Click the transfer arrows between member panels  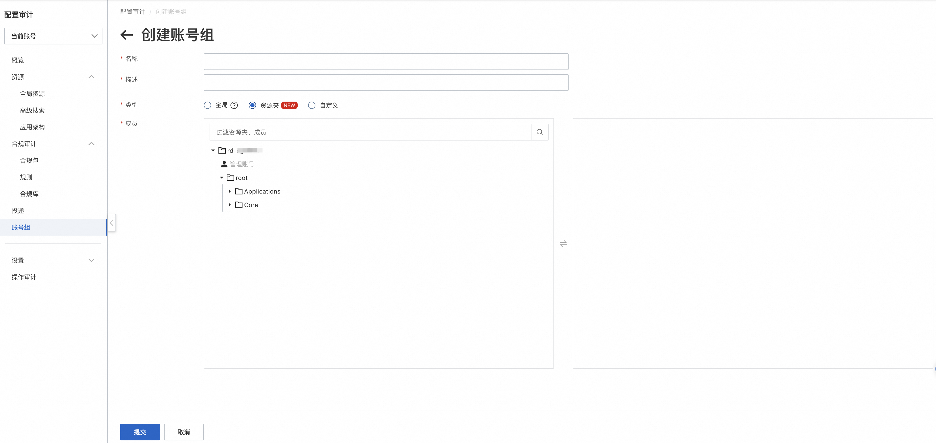(563, 244)
